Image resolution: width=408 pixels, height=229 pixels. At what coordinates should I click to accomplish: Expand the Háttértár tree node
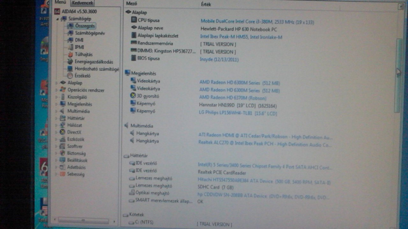tap(57, 118)
